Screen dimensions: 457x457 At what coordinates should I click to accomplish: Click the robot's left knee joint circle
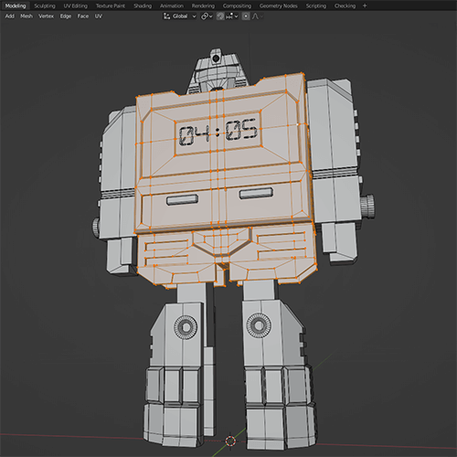[x=259, y=325]
